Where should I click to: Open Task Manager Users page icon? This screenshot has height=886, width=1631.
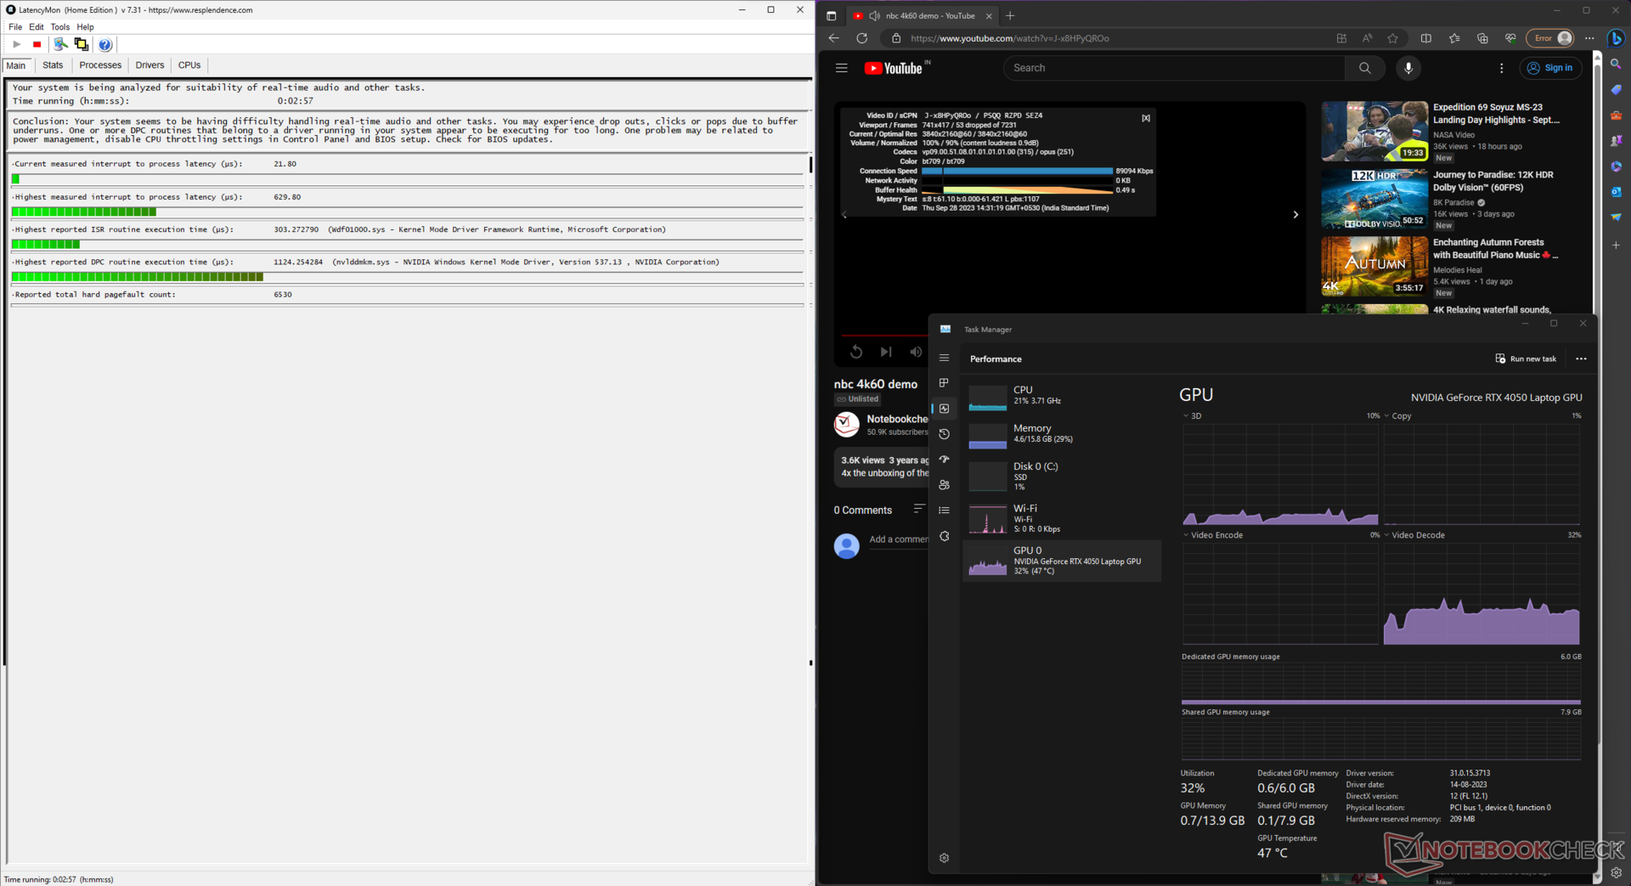[944, 485]
